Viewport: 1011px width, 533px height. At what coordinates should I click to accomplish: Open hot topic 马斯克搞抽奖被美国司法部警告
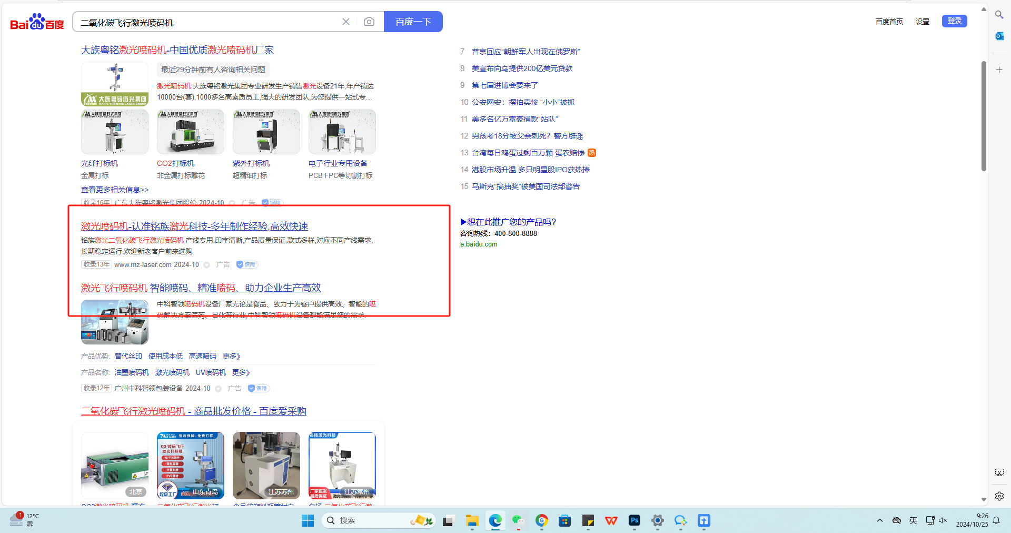(526, 186)
